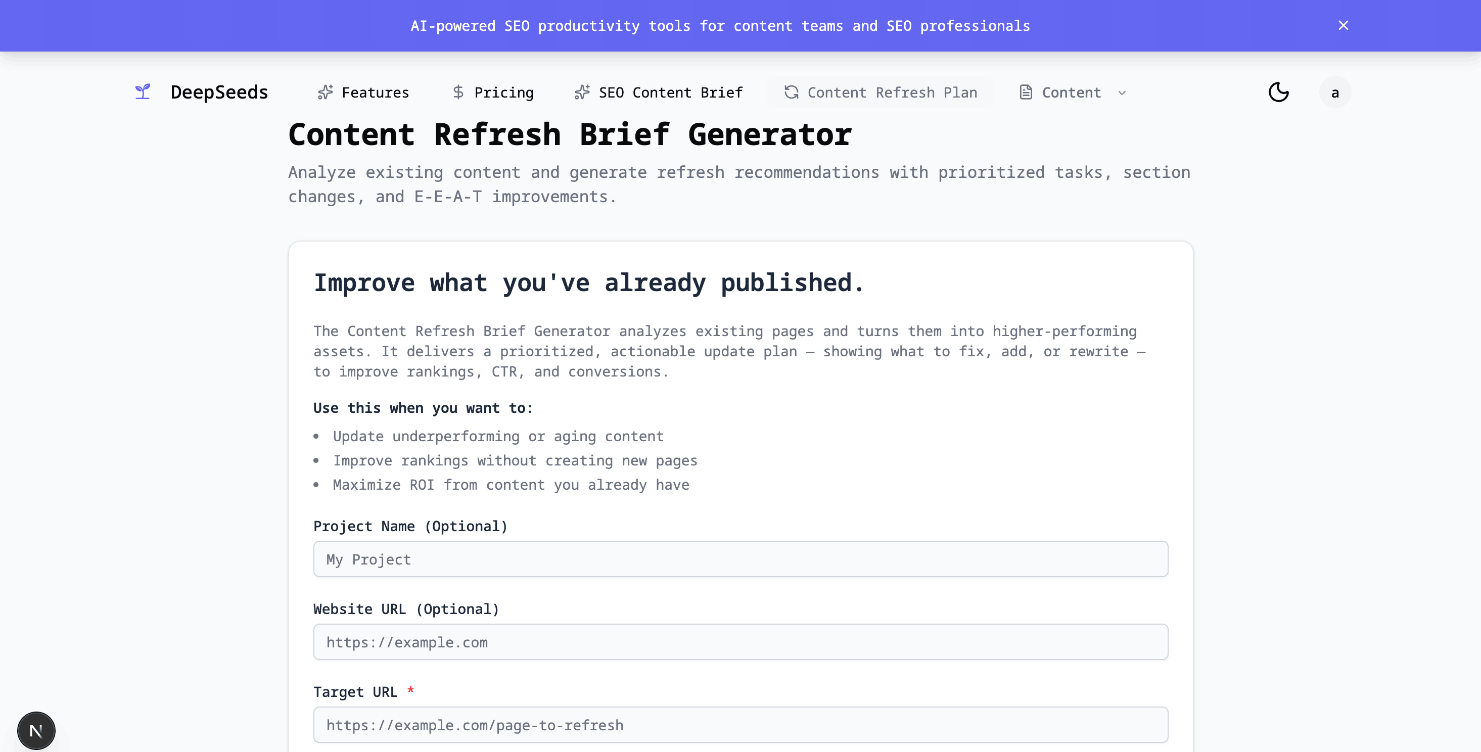1481x752 pixels.
Task: Click the Project Name input field
Action: (740, 559)
